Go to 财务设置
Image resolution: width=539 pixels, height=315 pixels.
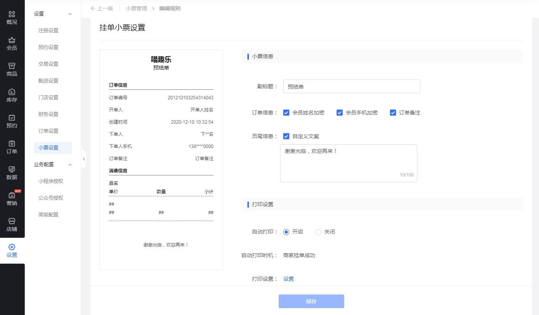(x=48, y=114)
